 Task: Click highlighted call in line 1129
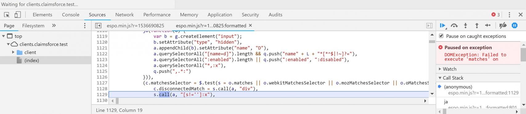(164, 94)
